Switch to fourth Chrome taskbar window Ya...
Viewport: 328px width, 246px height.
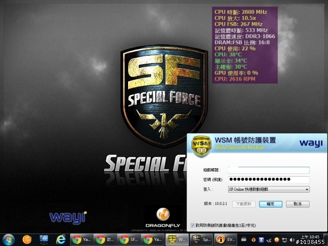pyautogui.click(x=153, y=240)
